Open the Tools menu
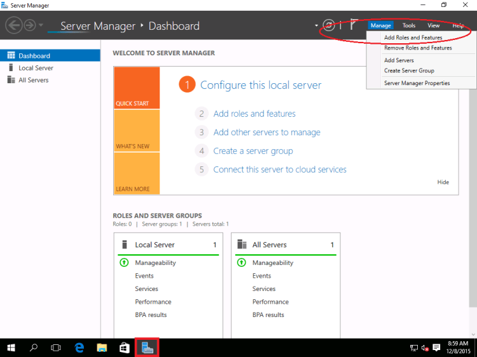This screenshot has height=357, width=477. coord(409,25)
